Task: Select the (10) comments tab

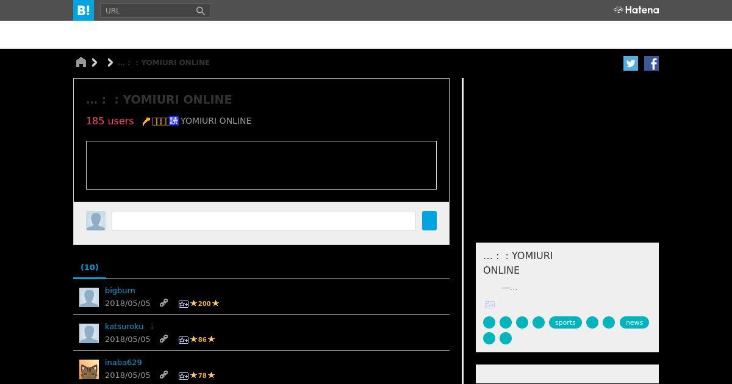Action: point(90,267)
